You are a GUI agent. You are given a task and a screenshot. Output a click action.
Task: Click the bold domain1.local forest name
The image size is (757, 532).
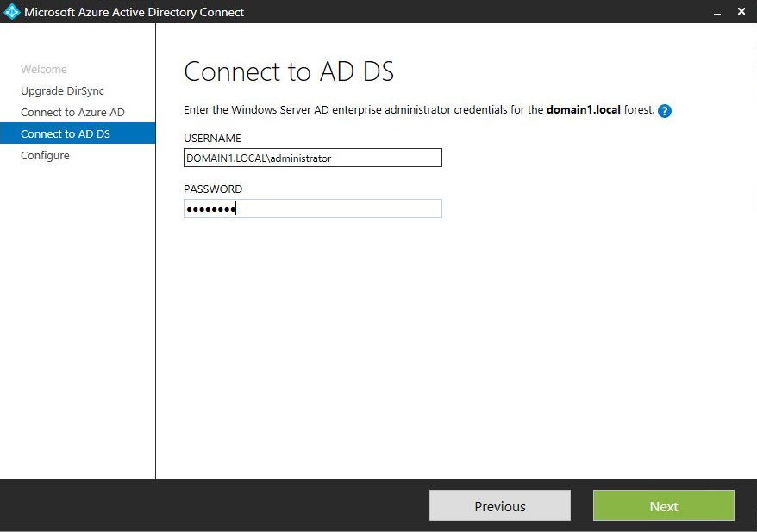click(x=583, y=110)
